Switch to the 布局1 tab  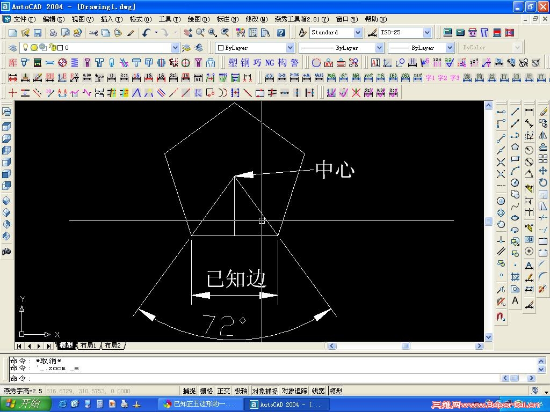coord(88,345)
